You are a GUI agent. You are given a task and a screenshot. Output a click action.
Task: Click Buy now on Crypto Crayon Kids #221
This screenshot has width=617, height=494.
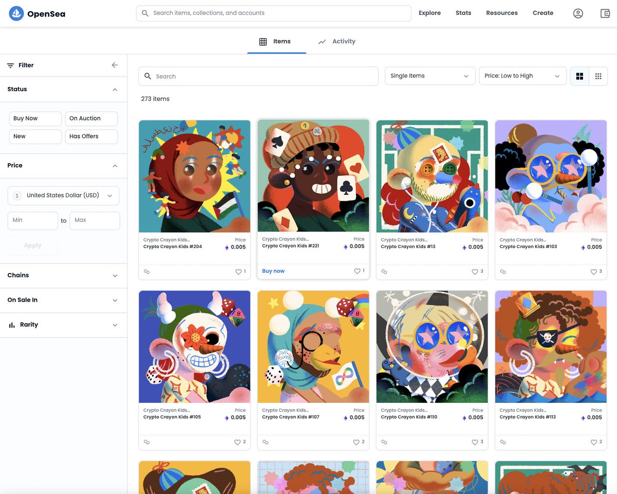click(273, 271)
